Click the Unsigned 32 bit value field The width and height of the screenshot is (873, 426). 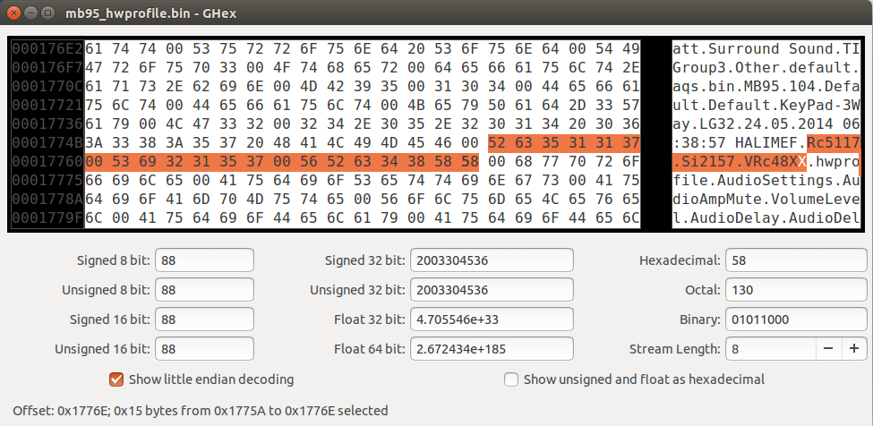(490, 290)
